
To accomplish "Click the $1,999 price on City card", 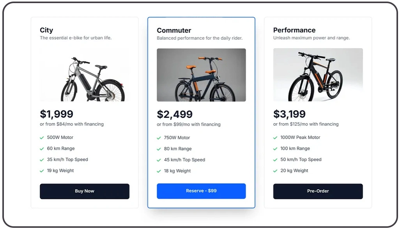I will pos(57,114).
